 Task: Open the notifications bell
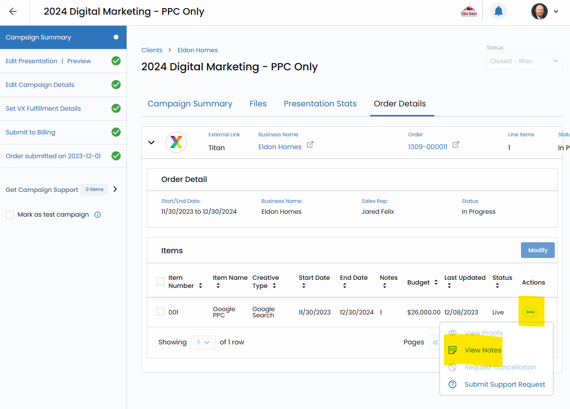point(498,11)
